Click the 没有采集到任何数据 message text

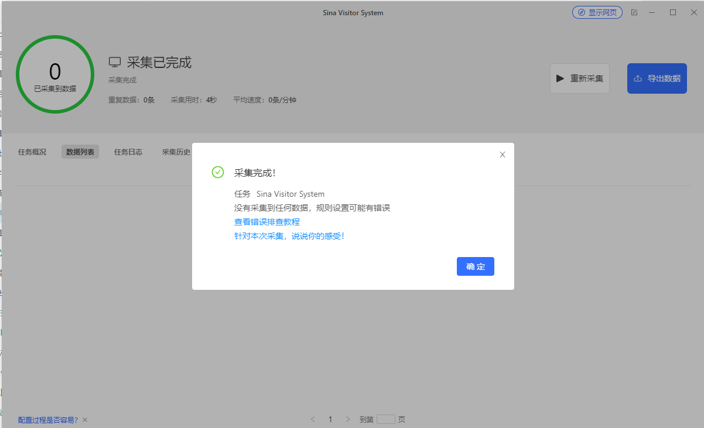click(312, 208)
